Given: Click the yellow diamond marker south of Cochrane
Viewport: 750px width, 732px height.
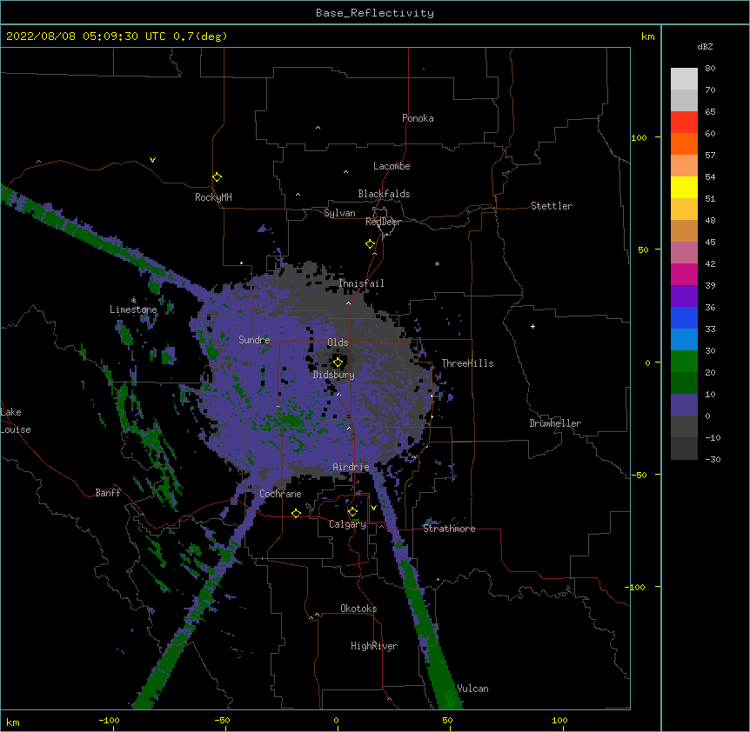Looking at the screenshot, I should pos(296,513).
